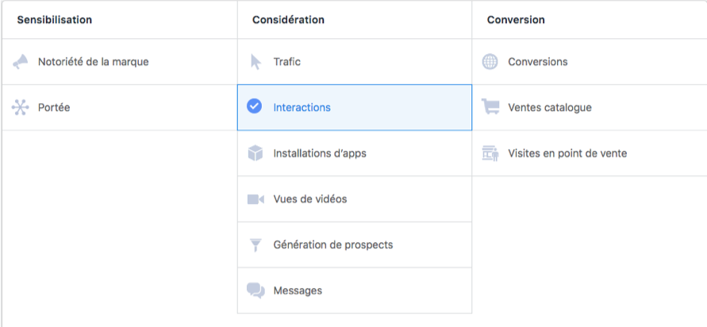Click the megaphone icon for brand awareness
Viewport: 707px width, 327px height.
pos(21,62)
